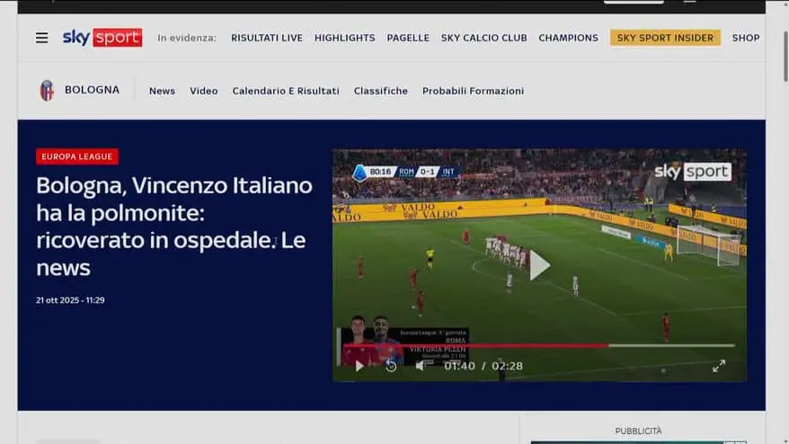Mute the video with the speaker icon
Image resolution: width=789 pixels, height=444 pixels.
coord(420,366)
